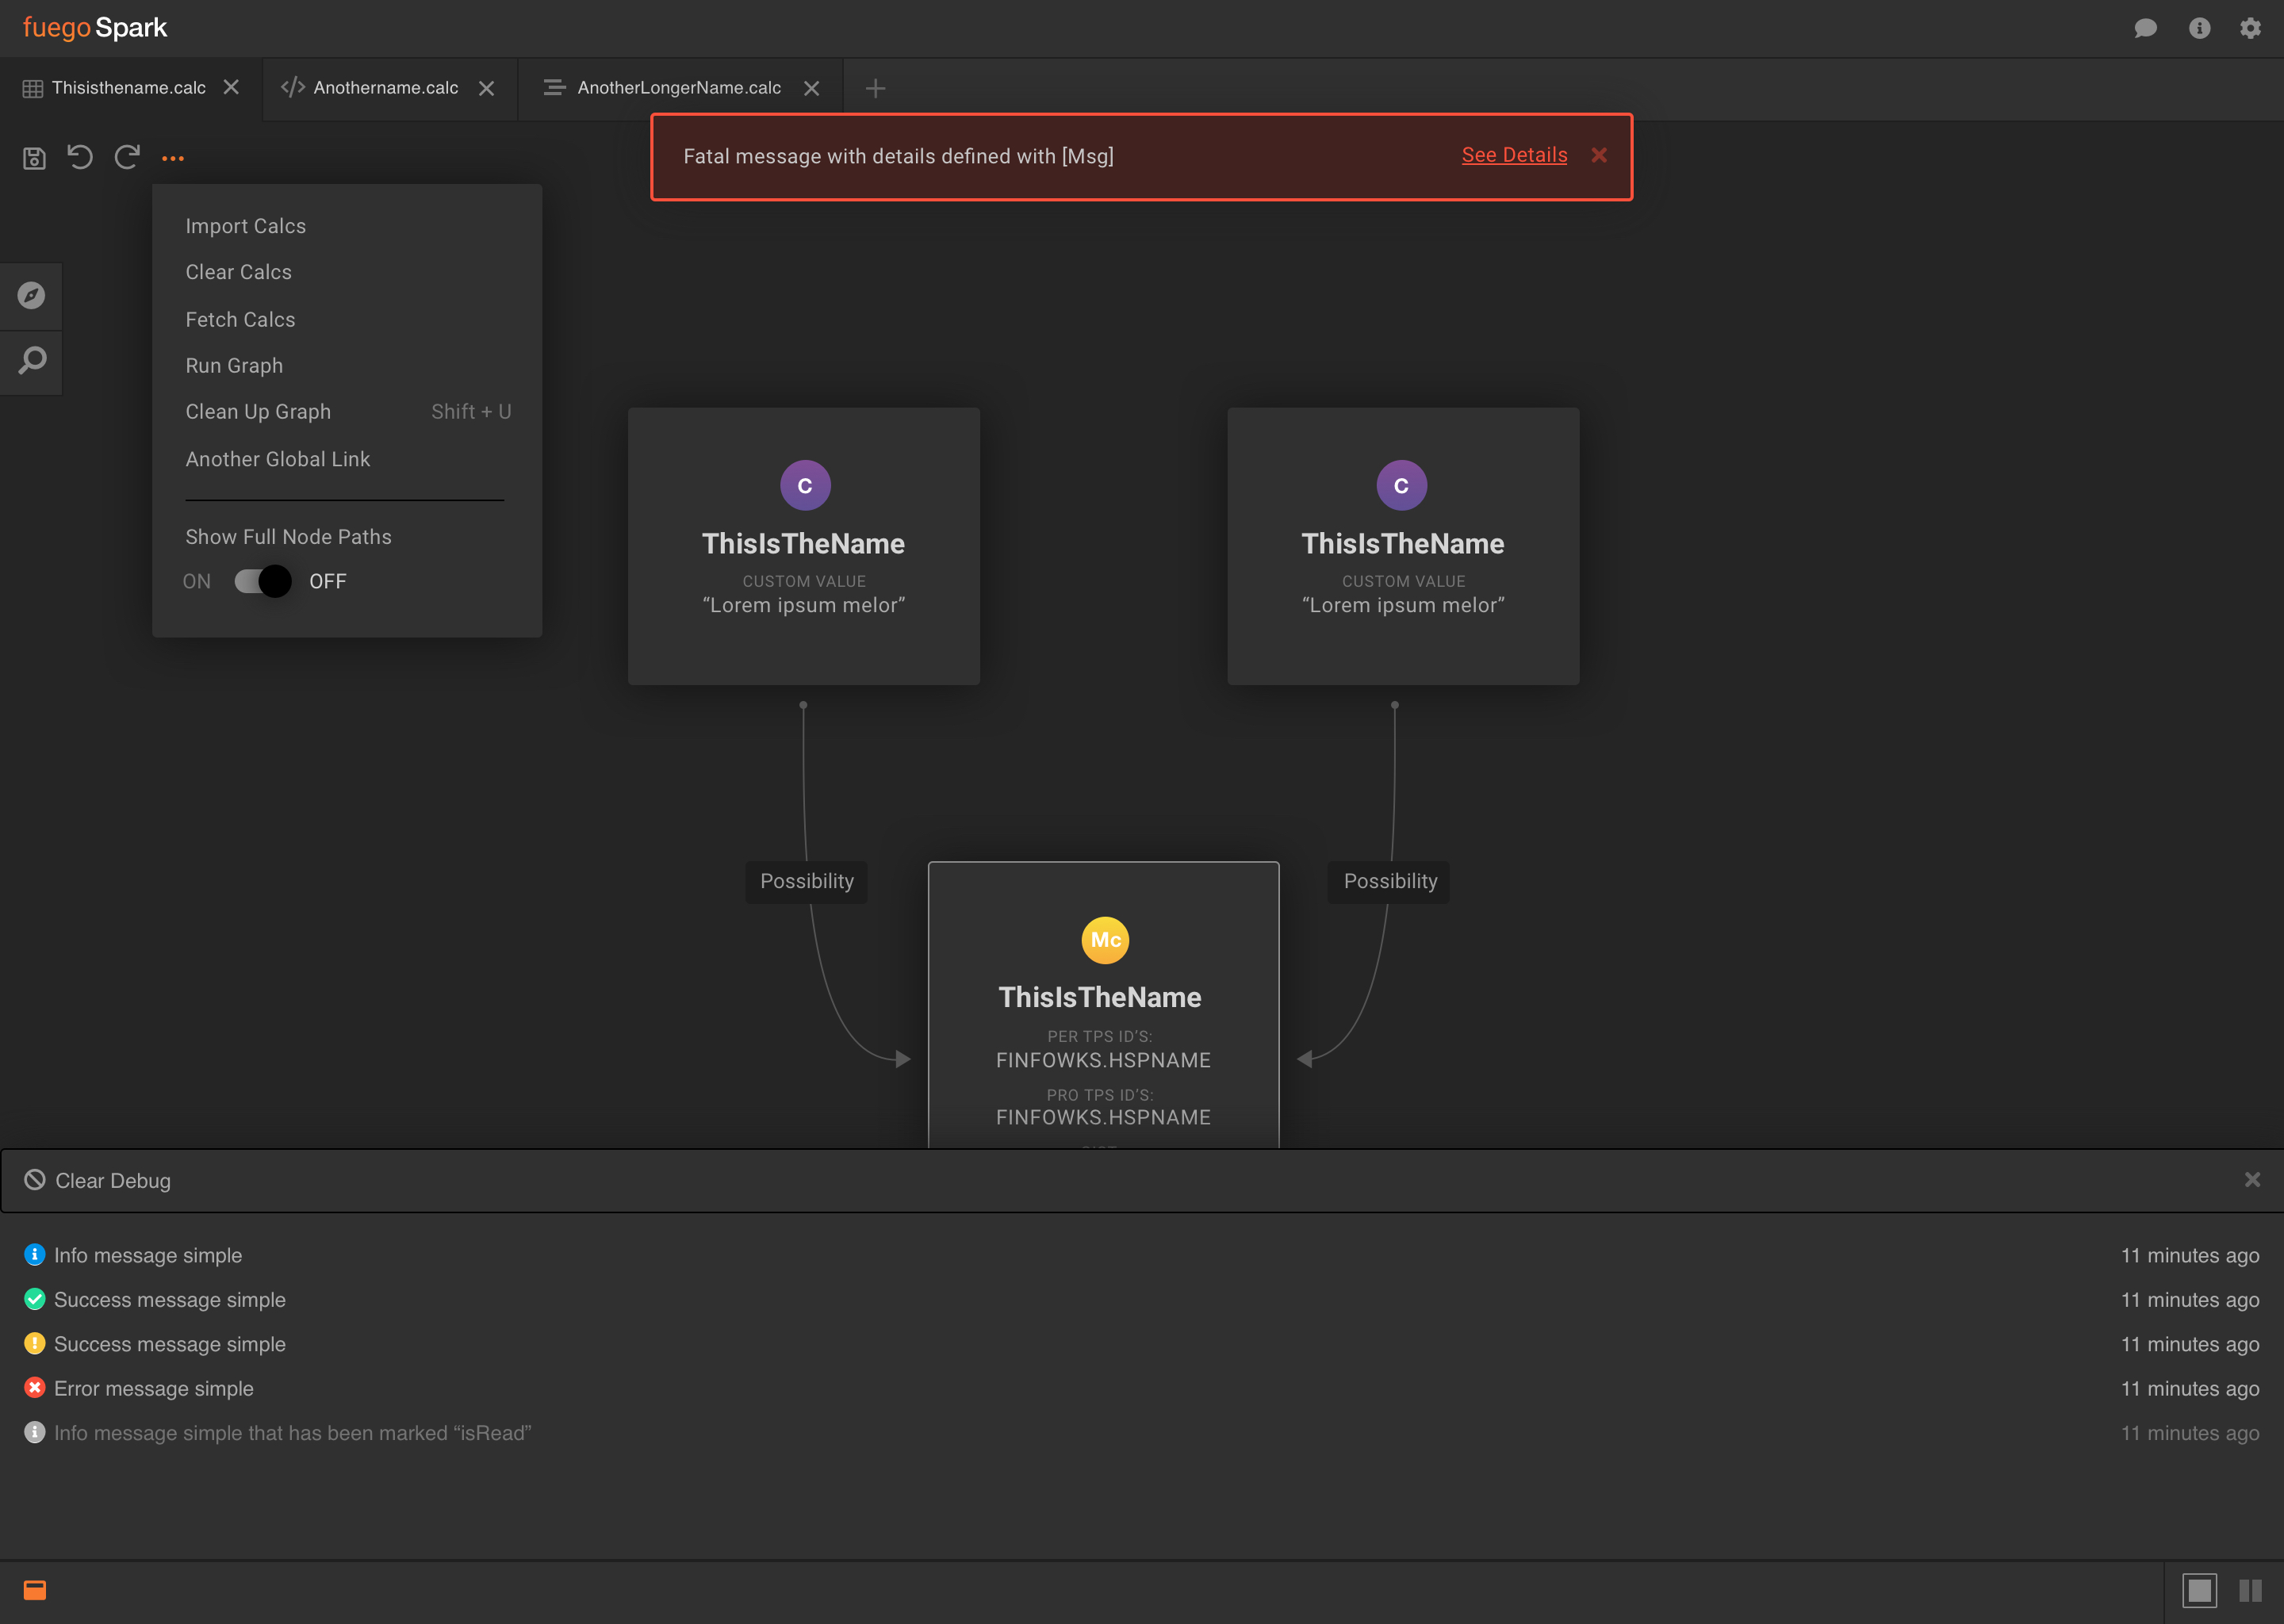2284x1624 pixels.
Task: Add a new tab with plus
Action: pyautogui.click(x=875, y=88)
